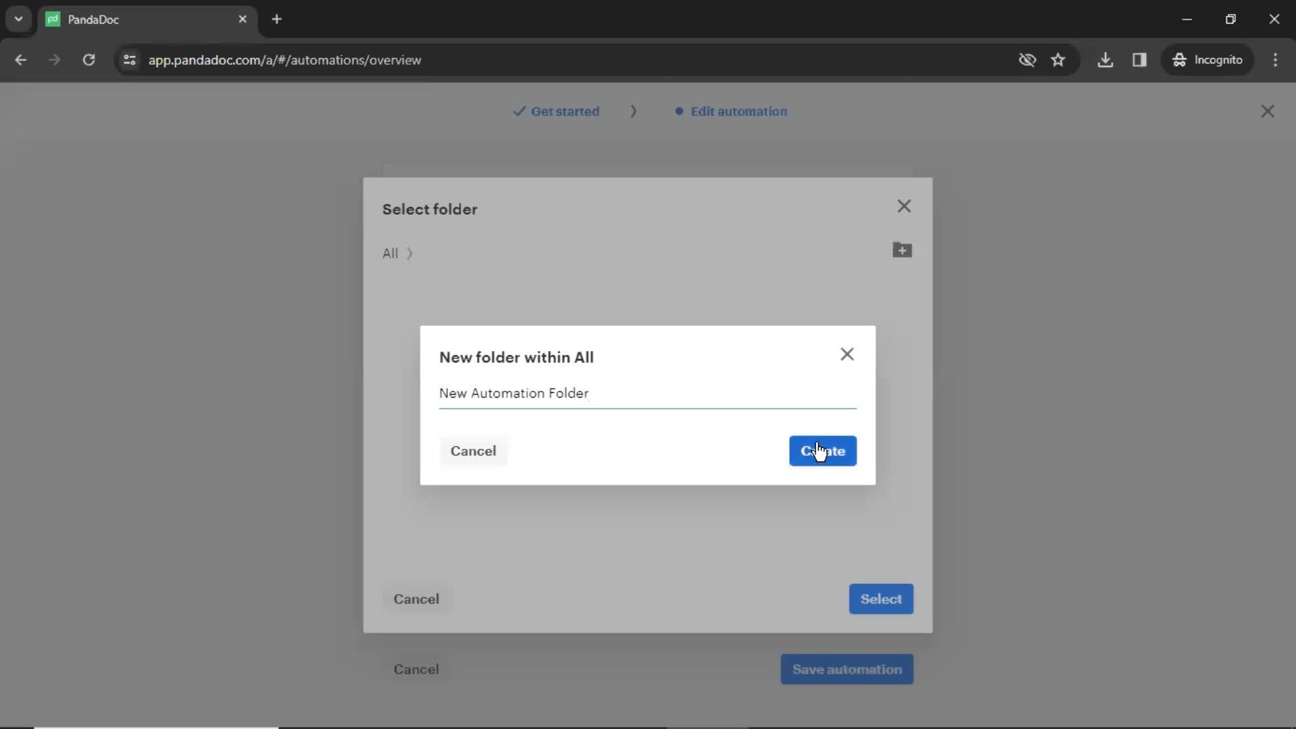The image size is (1296, 729).
Task: Click the Create button to create folder
Action: pyautogui.click(x=822, y=450)
